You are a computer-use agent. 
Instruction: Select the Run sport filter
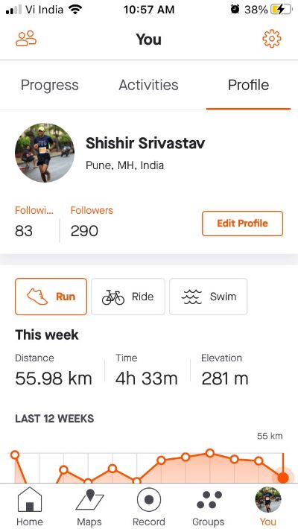coord(51,297)
